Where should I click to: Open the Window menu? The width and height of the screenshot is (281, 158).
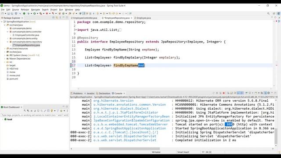[69, 10]
